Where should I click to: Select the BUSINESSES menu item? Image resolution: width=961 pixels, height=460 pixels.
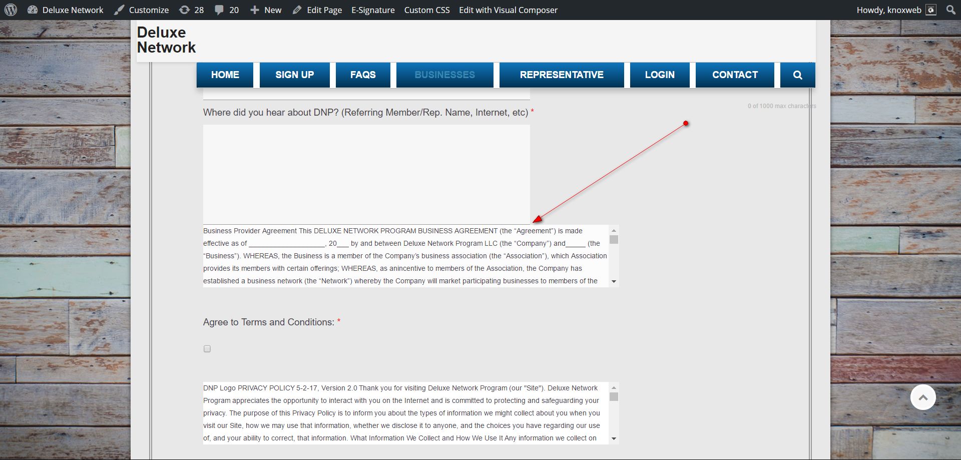pyautogui.click(x=445, y=75)
